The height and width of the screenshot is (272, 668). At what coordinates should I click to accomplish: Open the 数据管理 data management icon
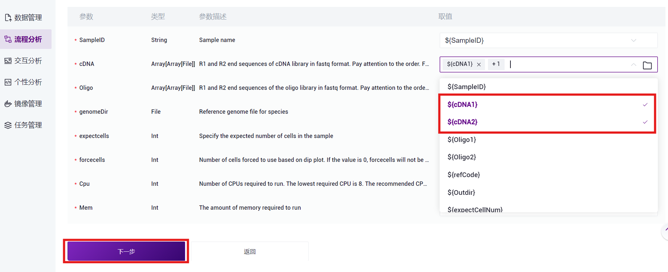coord(8,17)
